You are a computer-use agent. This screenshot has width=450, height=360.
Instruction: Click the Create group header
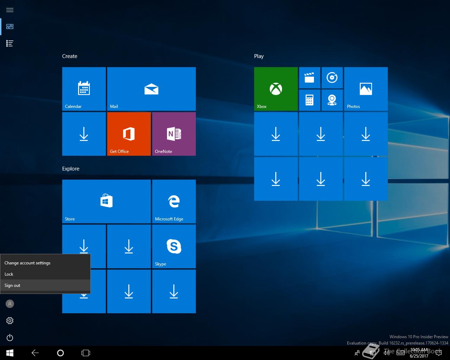pyautogui.click(x=70, y=56)
